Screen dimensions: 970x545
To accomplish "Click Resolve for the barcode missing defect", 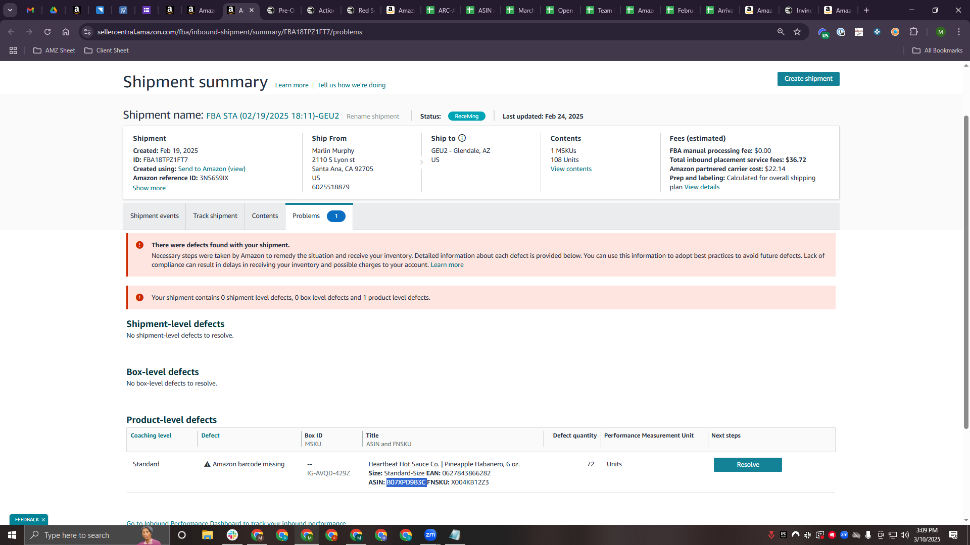I will (x=748, y=465).
